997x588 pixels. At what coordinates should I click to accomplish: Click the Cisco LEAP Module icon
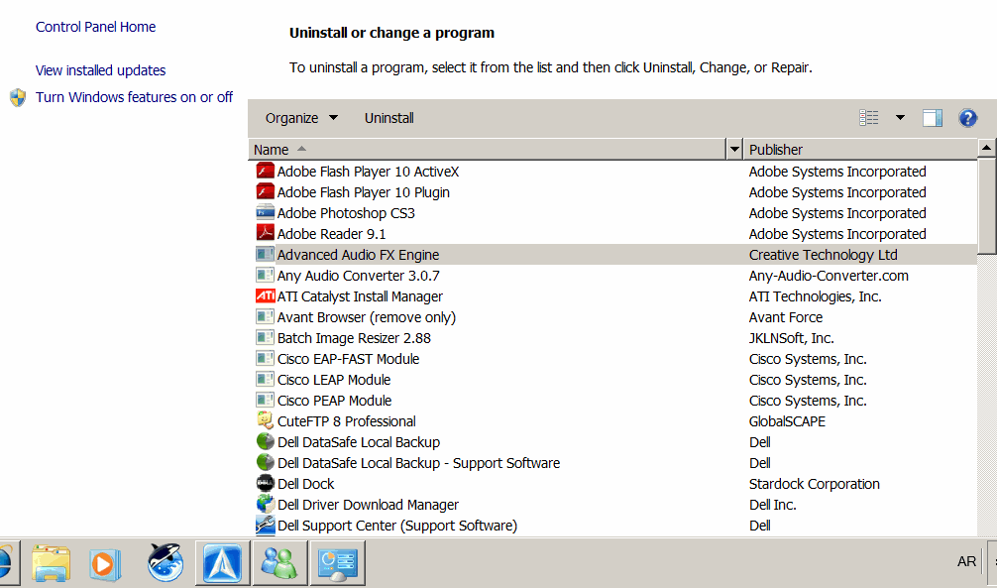pyautogui.click(x=266, y=379)
